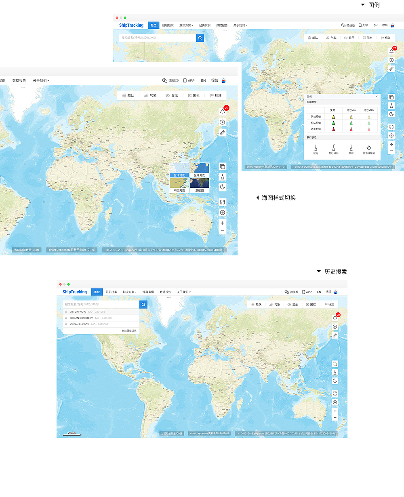Switch to EN in history-search window
The image size is (404, 497).
click(319, 292)
